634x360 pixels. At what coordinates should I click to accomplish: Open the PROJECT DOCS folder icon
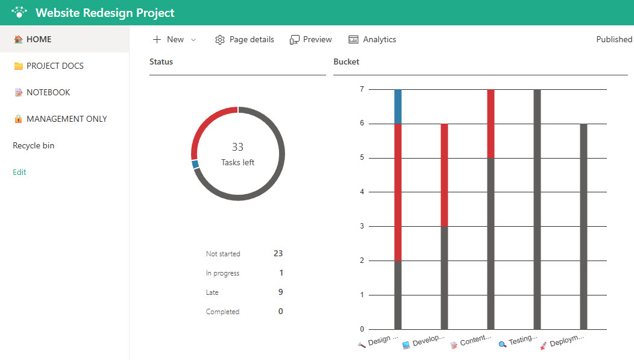[17, 65]
